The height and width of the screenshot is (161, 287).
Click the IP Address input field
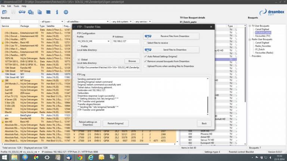click(x=125, y=41)
